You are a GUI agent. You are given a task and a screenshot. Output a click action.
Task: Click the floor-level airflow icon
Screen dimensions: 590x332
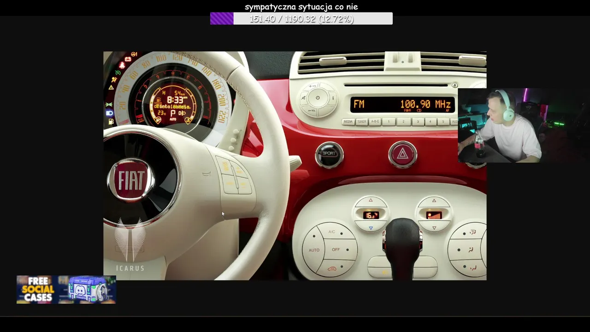[x=473, y=267]
